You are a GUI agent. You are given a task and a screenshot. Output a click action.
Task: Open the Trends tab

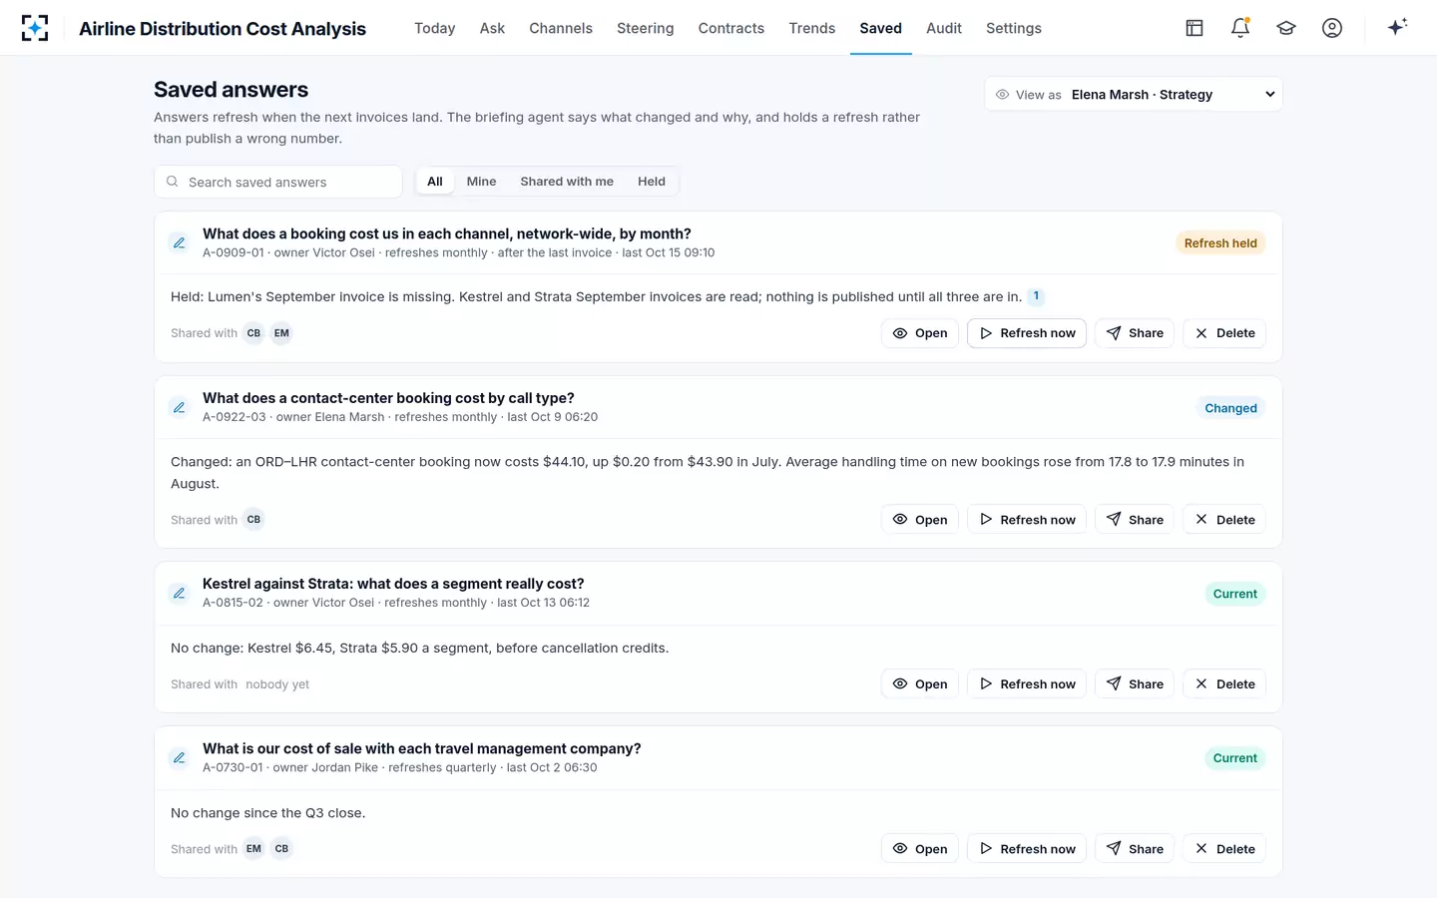812,28
